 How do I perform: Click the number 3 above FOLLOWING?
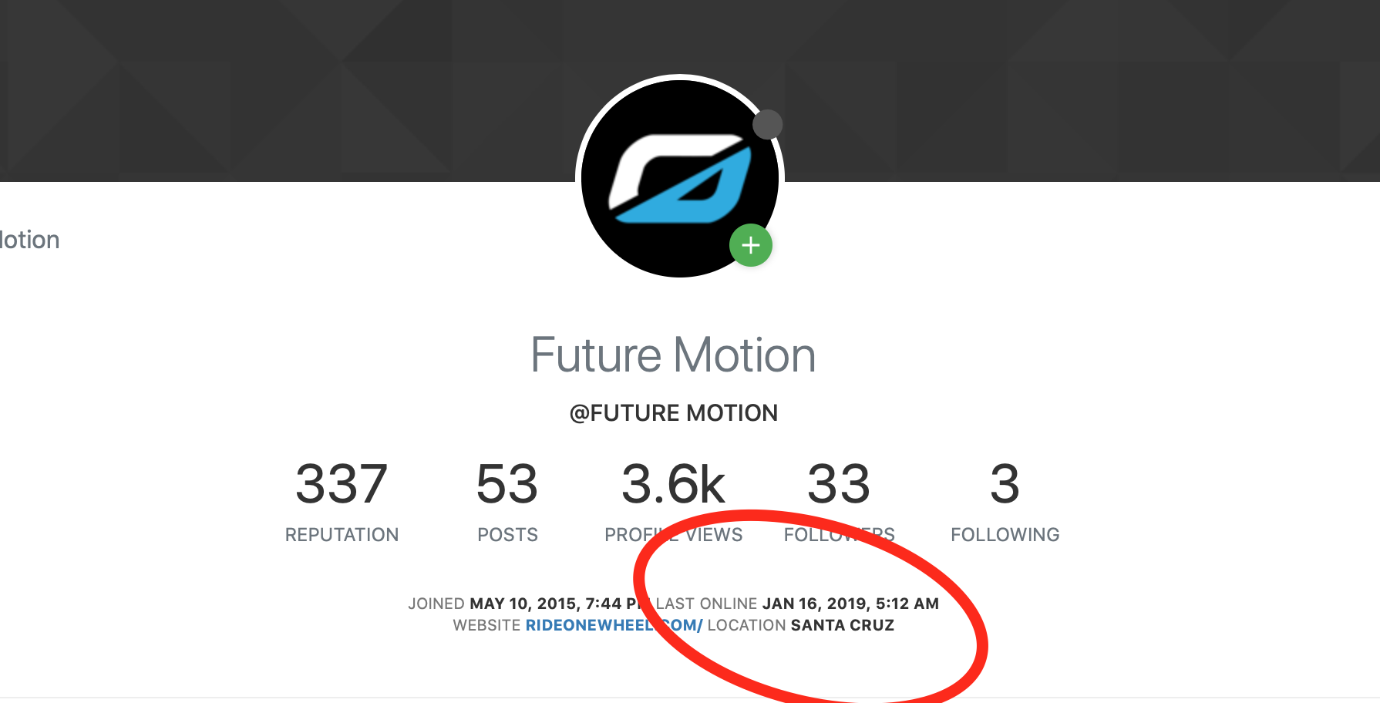pos(1005,484)
